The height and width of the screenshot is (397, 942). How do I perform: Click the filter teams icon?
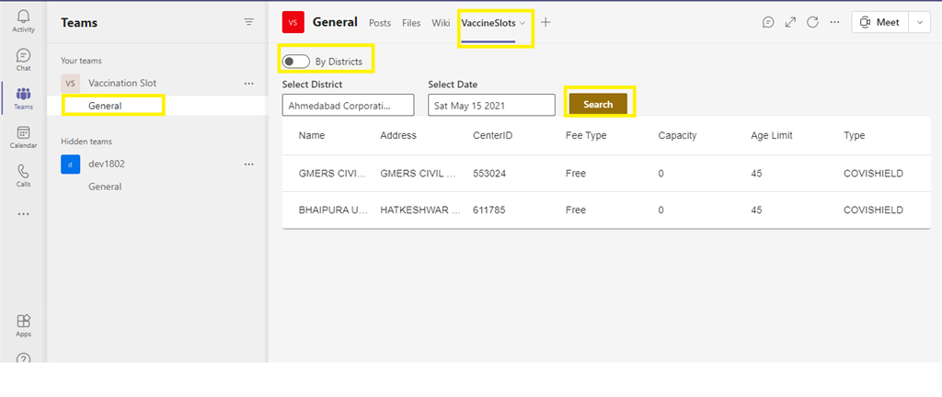click(x=248, y=22)
